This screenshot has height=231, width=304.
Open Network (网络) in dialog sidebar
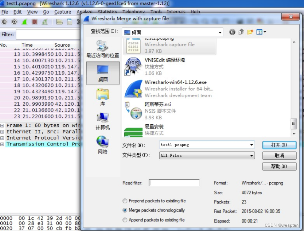pos(103,145)
